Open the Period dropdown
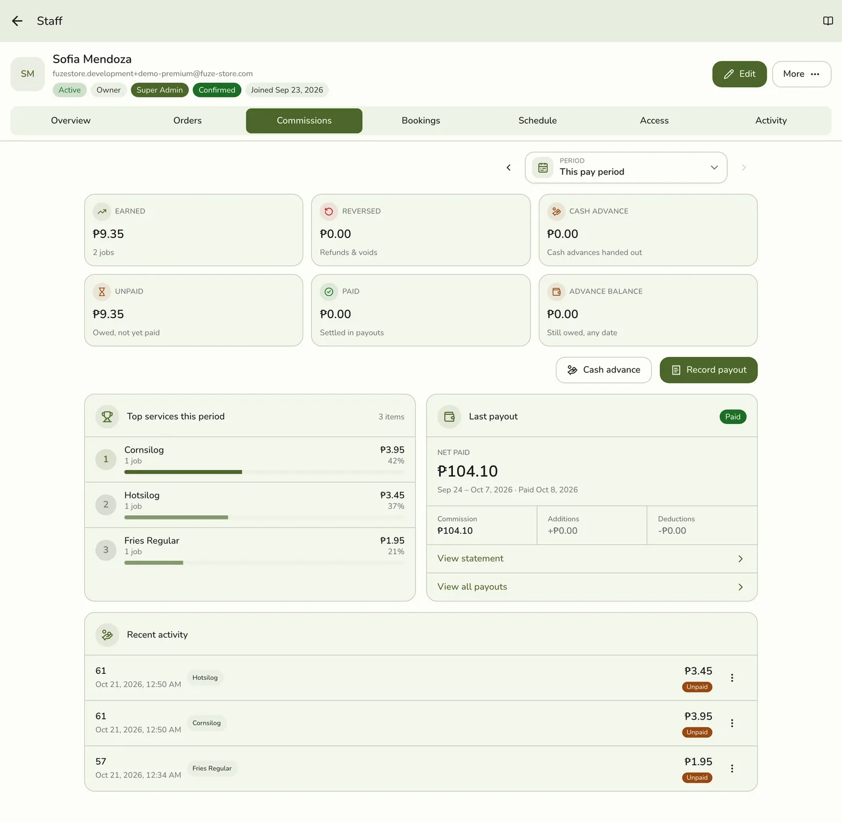Viewport: 842px width, 823px height. click(x=626, y=168)
